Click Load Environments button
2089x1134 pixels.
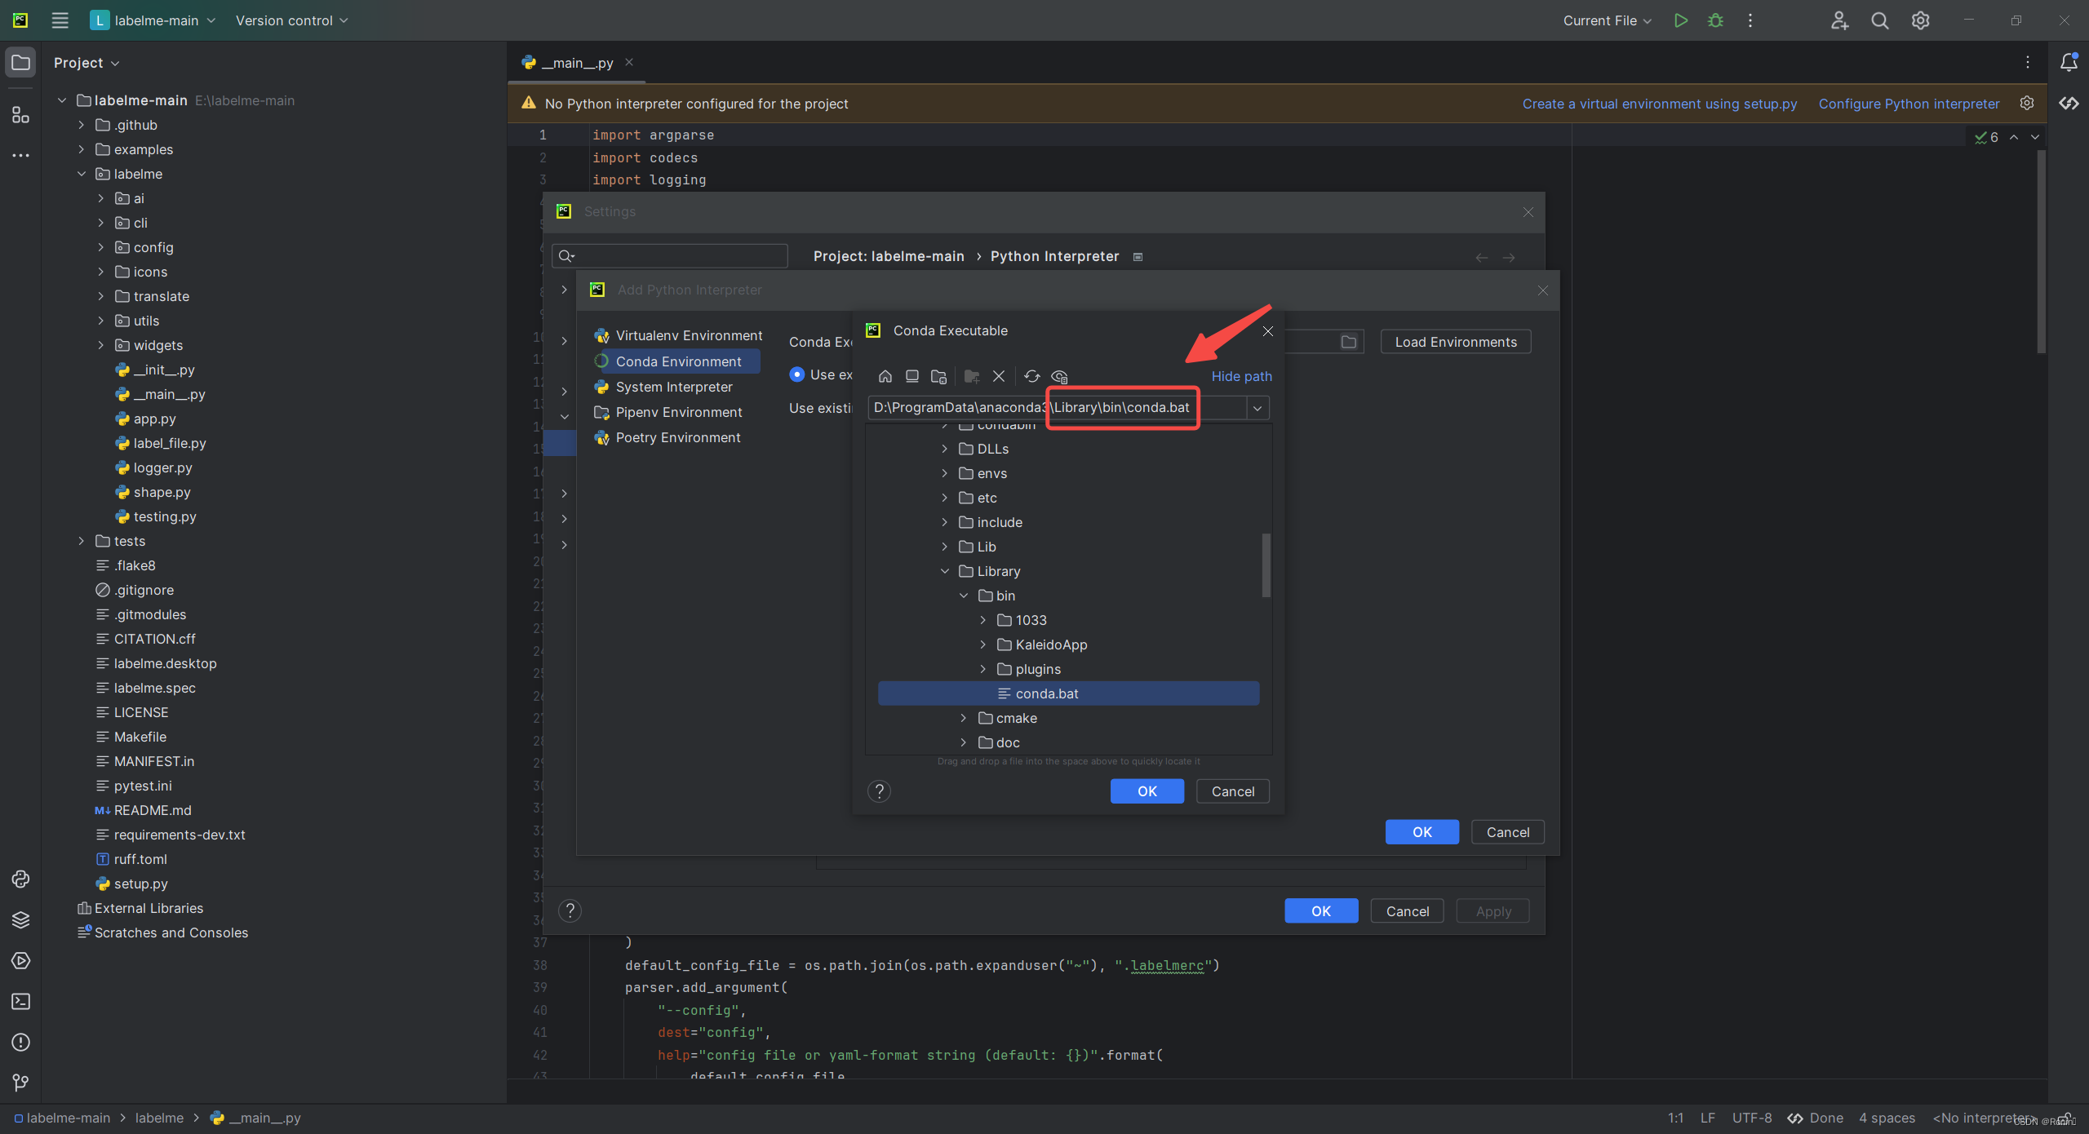1455,342
